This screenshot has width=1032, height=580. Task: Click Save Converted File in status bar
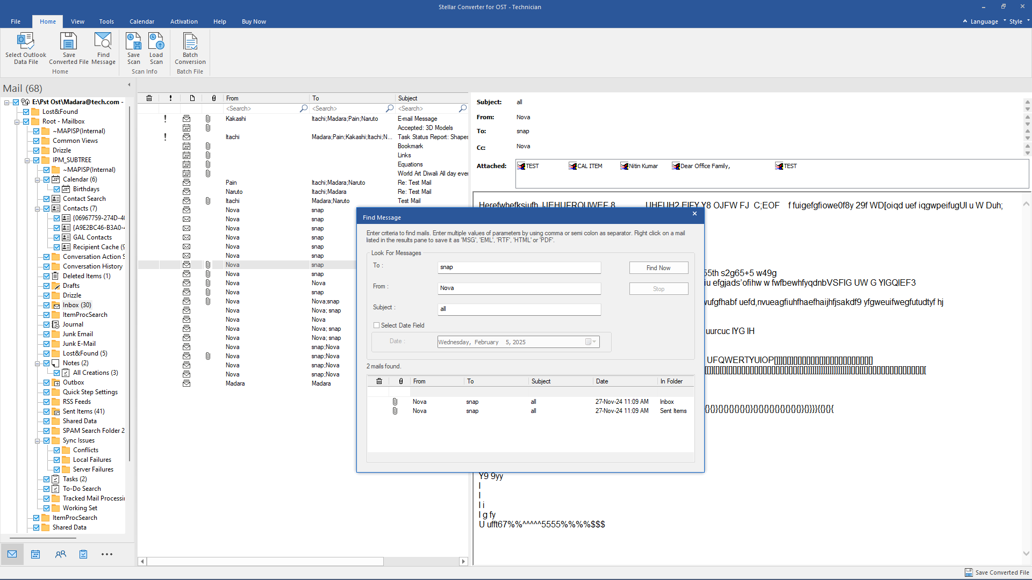click(x=997, y=572)
